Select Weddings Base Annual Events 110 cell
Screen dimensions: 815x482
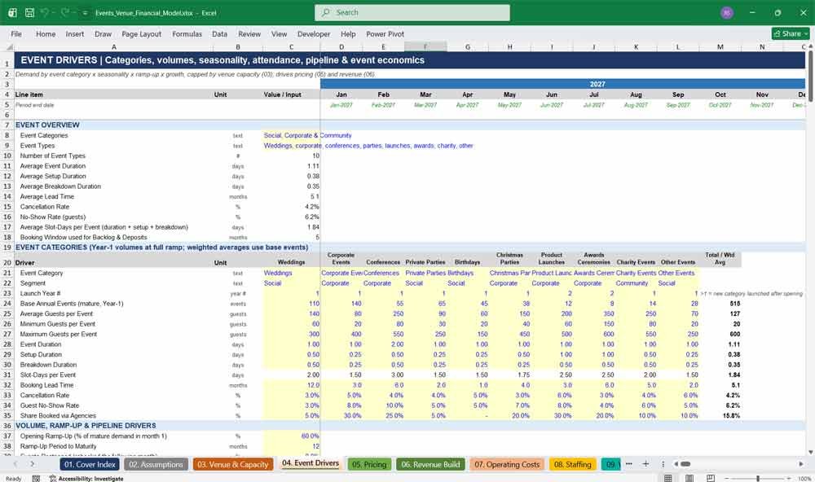click(x=291, y=304)
